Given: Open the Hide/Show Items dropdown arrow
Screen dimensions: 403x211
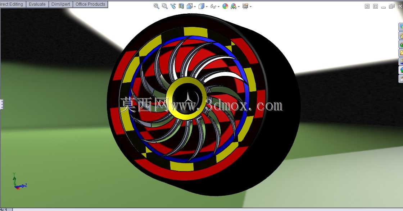Looking at the screenshot, I should tap(218, 6).
